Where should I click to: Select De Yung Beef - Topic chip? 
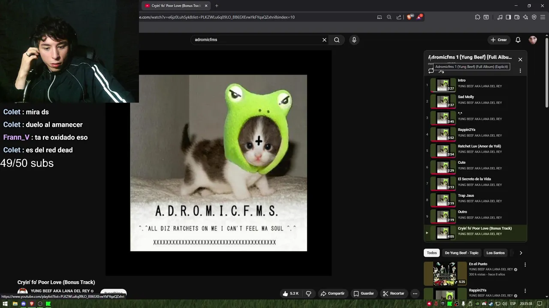coord(462,253)
